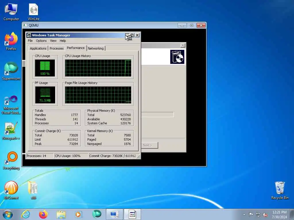The width and height of the screenshot is (294, 220).
Task: Open the File menu in Task Manager
Action: (30, 41)
